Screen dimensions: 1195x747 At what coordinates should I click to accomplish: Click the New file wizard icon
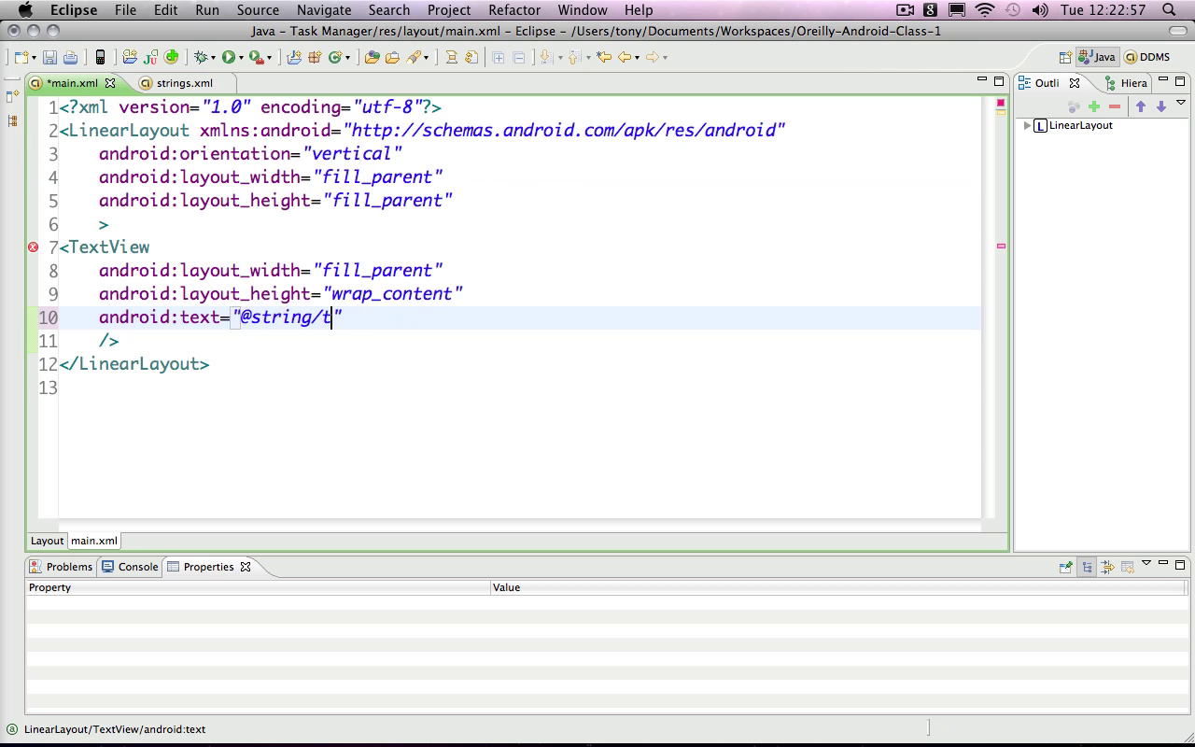click(x=21, y=57)
